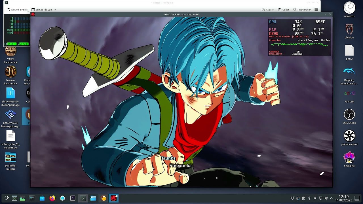Open Bluetooth settings in system tray
Viewport: 363px width, 204px height.
[309, 198]
